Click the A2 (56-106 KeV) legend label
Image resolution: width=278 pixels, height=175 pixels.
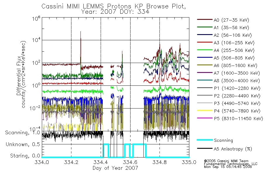pos(233,35)
